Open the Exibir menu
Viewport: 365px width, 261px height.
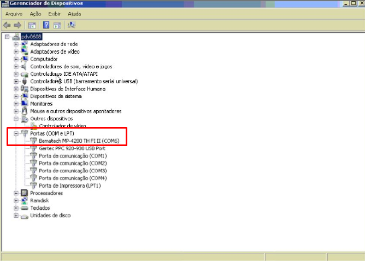(54, 14)
